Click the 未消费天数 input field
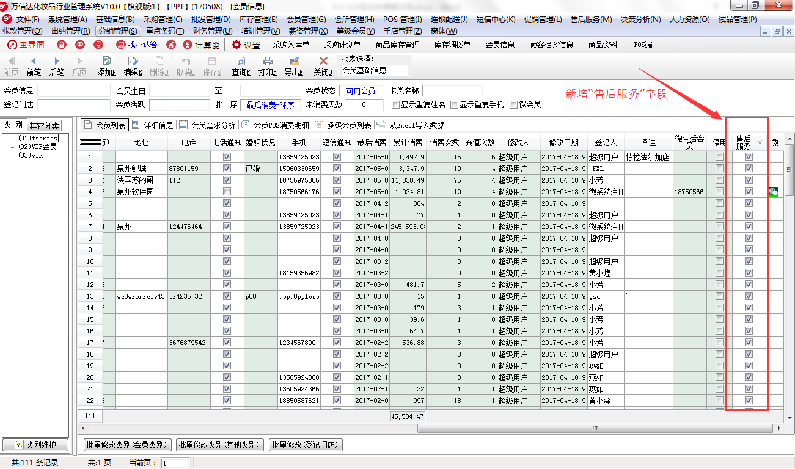This screenshot has height=469, width=795. point(364,104)
